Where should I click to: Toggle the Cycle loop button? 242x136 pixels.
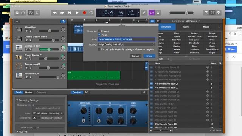click(91, 13)
